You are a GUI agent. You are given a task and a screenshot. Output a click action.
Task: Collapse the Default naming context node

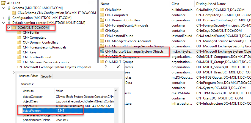[x=3, y=23]
